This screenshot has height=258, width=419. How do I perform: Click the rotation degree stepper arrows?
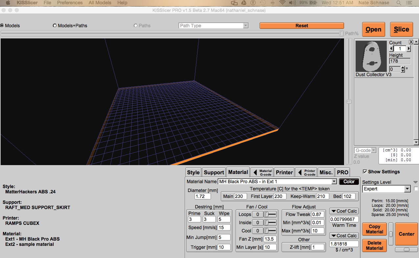[x=403, y=69]
